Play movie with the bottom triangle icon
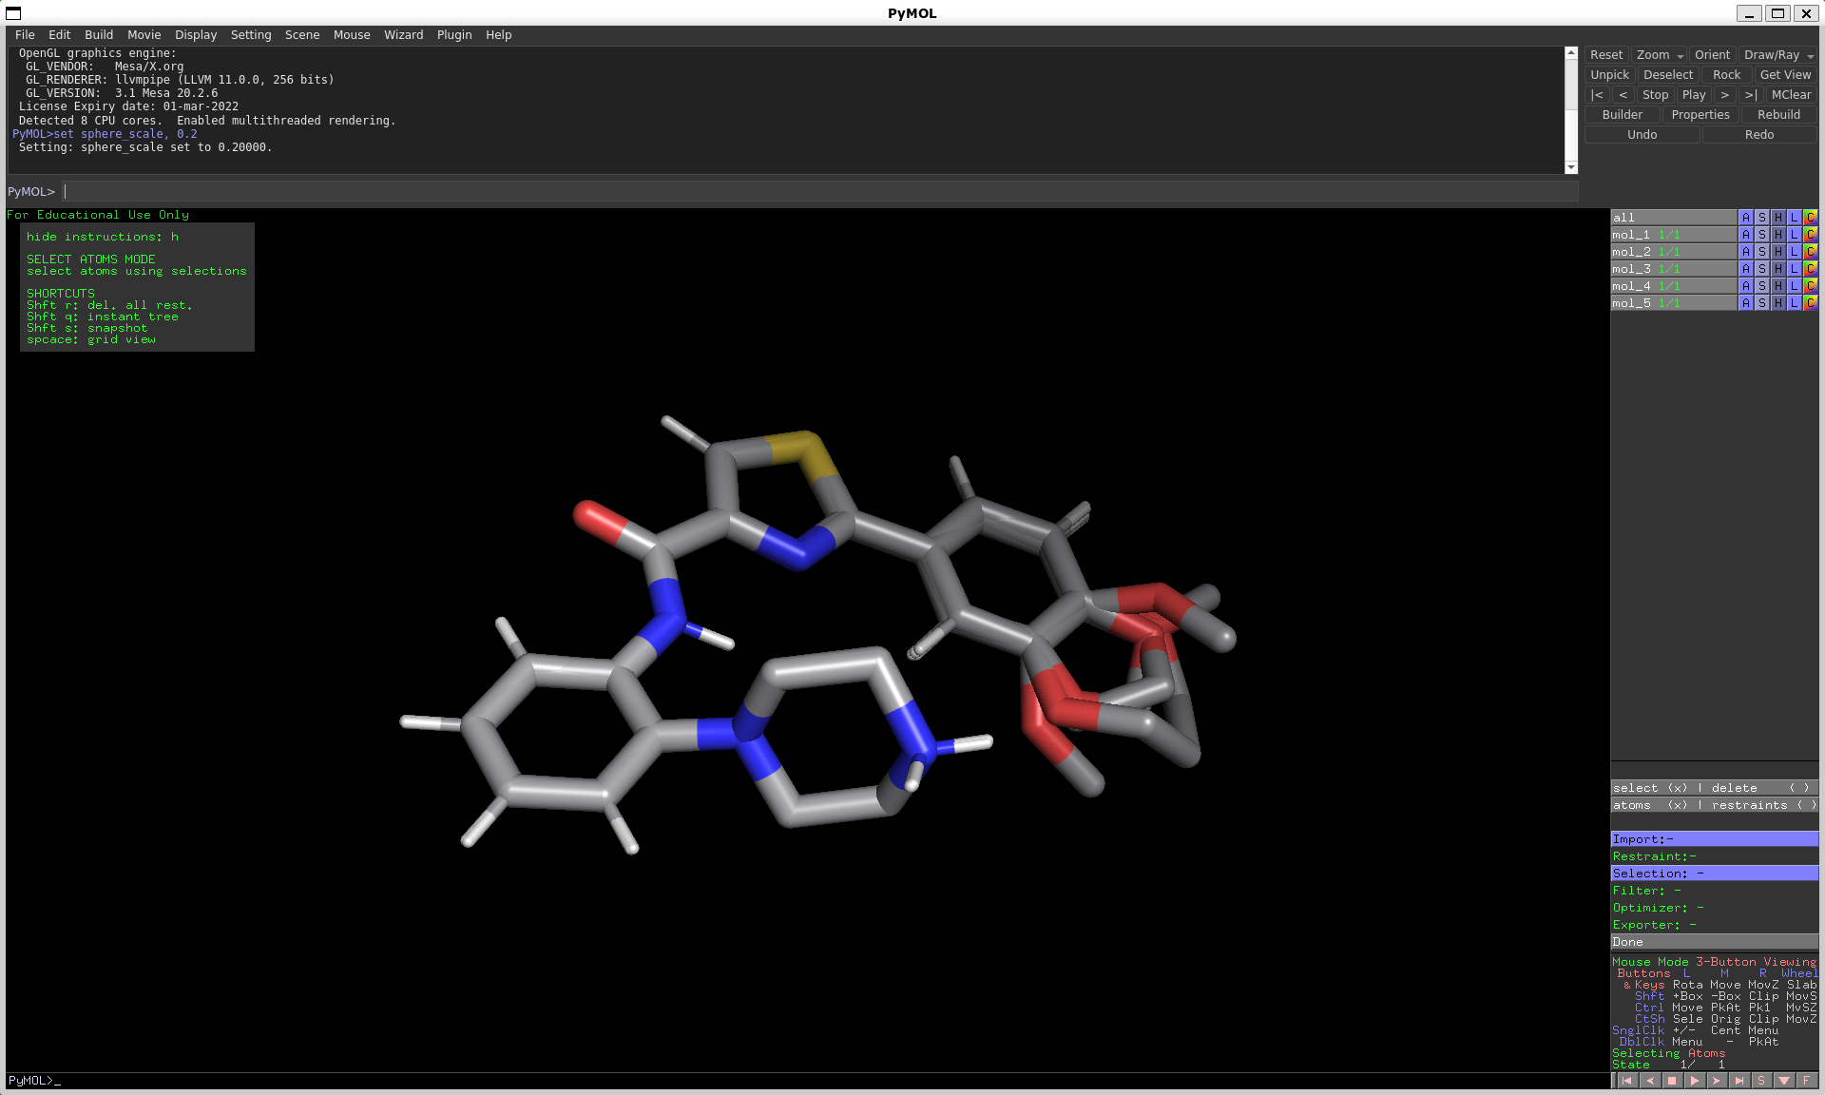The image size is (1825, 1095). (1694, 1081)
